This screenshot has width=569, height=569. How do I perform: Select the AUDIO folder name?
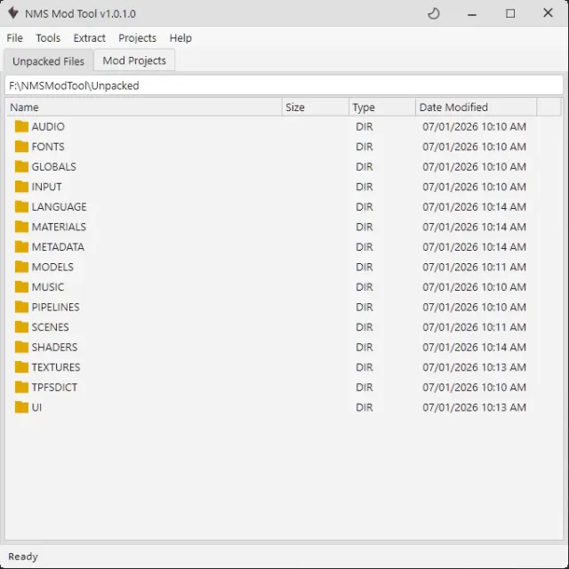[48, 126]
